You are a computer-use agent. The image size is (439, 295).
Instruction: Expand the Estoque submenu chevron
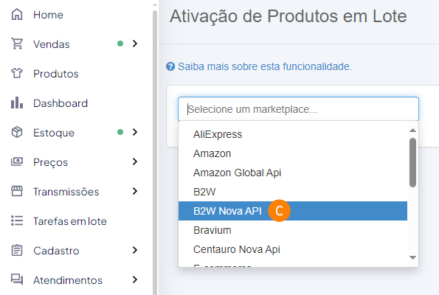tap(135, 132)
